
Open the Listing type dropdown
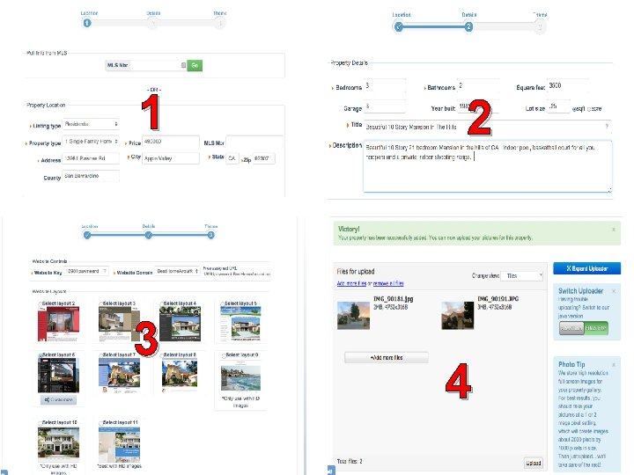click(91, 124)
